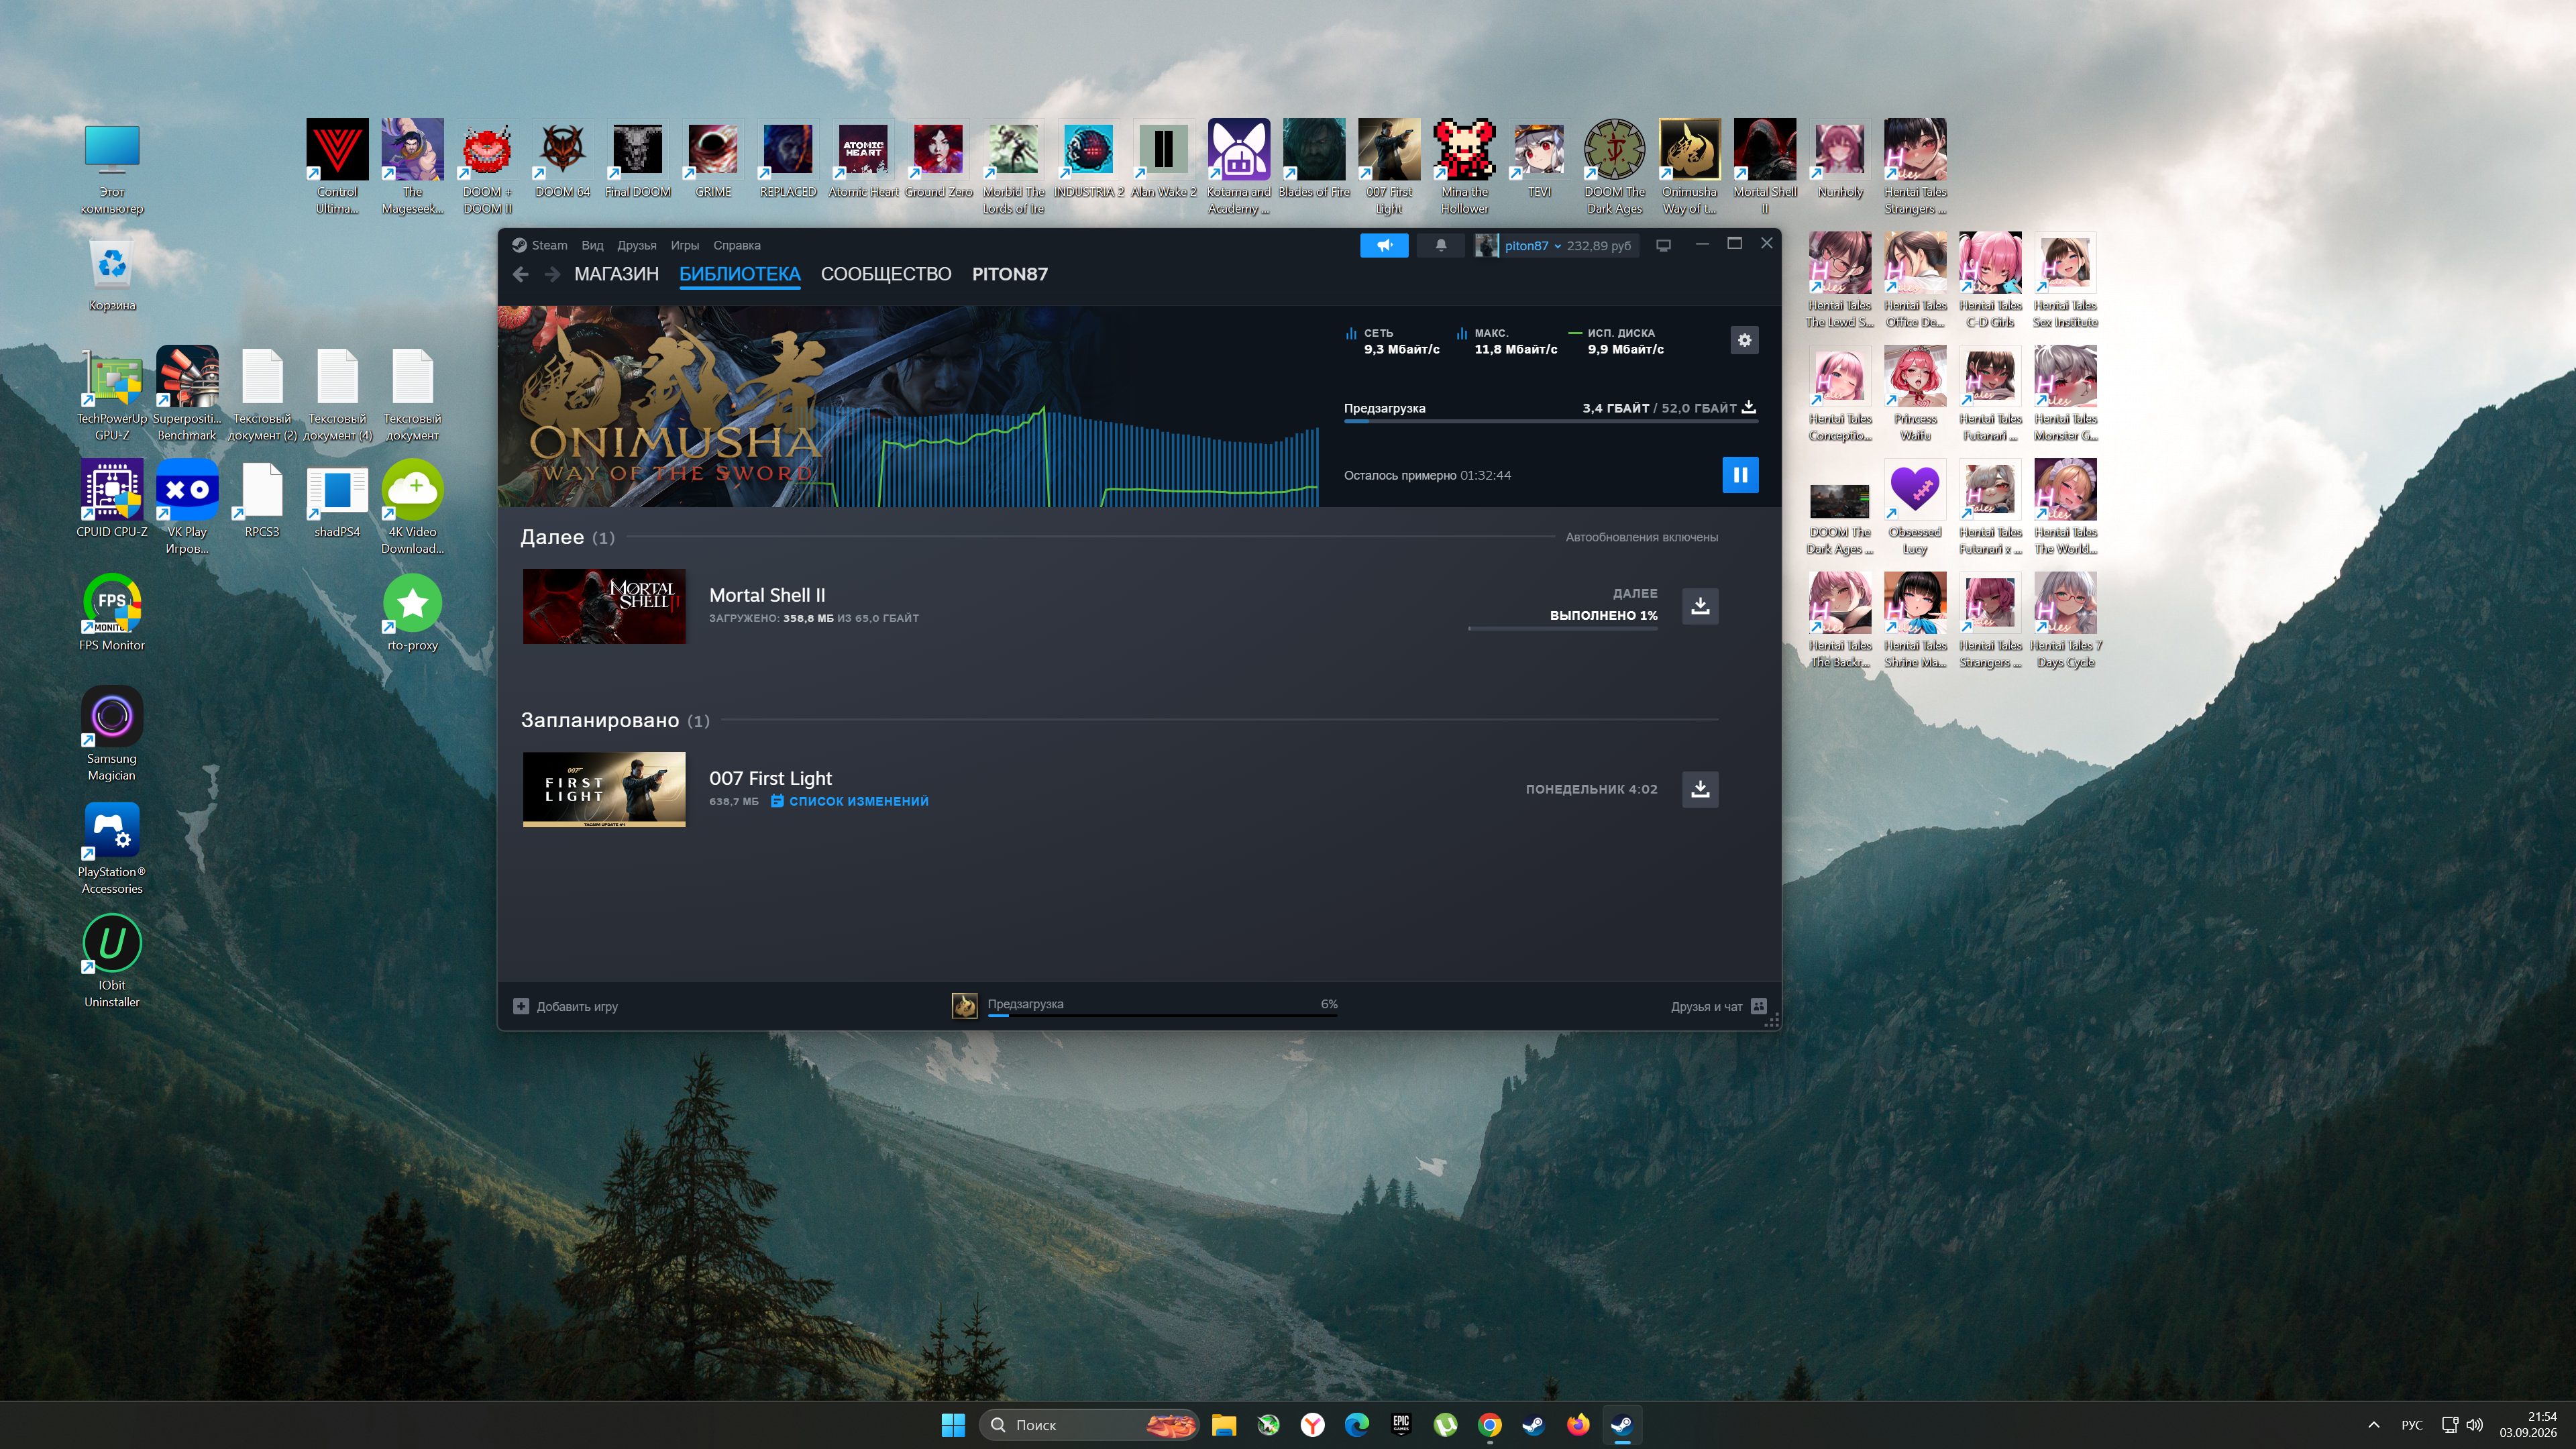This screenshot has height=1449, width=2576.
Task: Click the Mortal Shell II title
Action: (767, 595)
